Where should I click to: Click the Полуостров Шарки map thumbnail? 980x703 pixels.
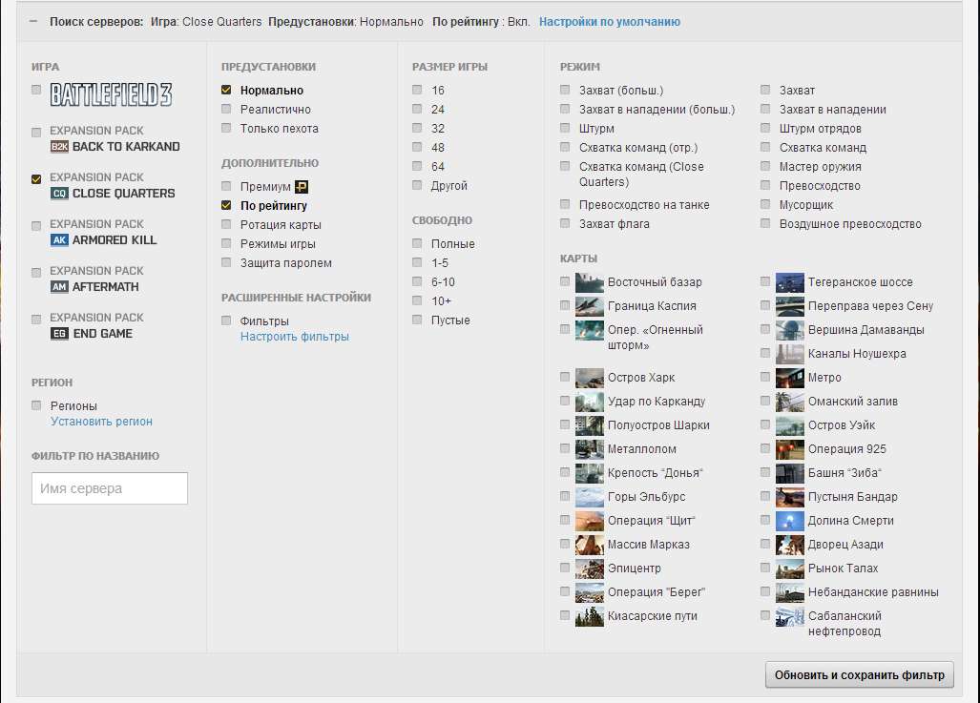[590, 425]
